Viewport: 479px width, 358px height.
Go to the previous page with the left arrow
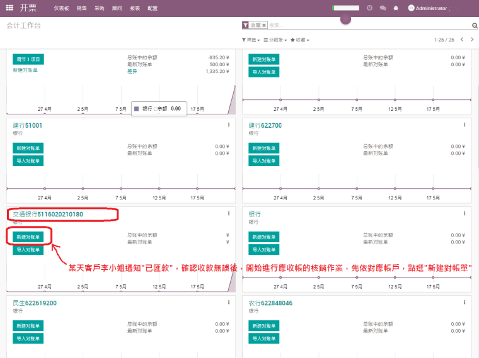pos(462,40)
